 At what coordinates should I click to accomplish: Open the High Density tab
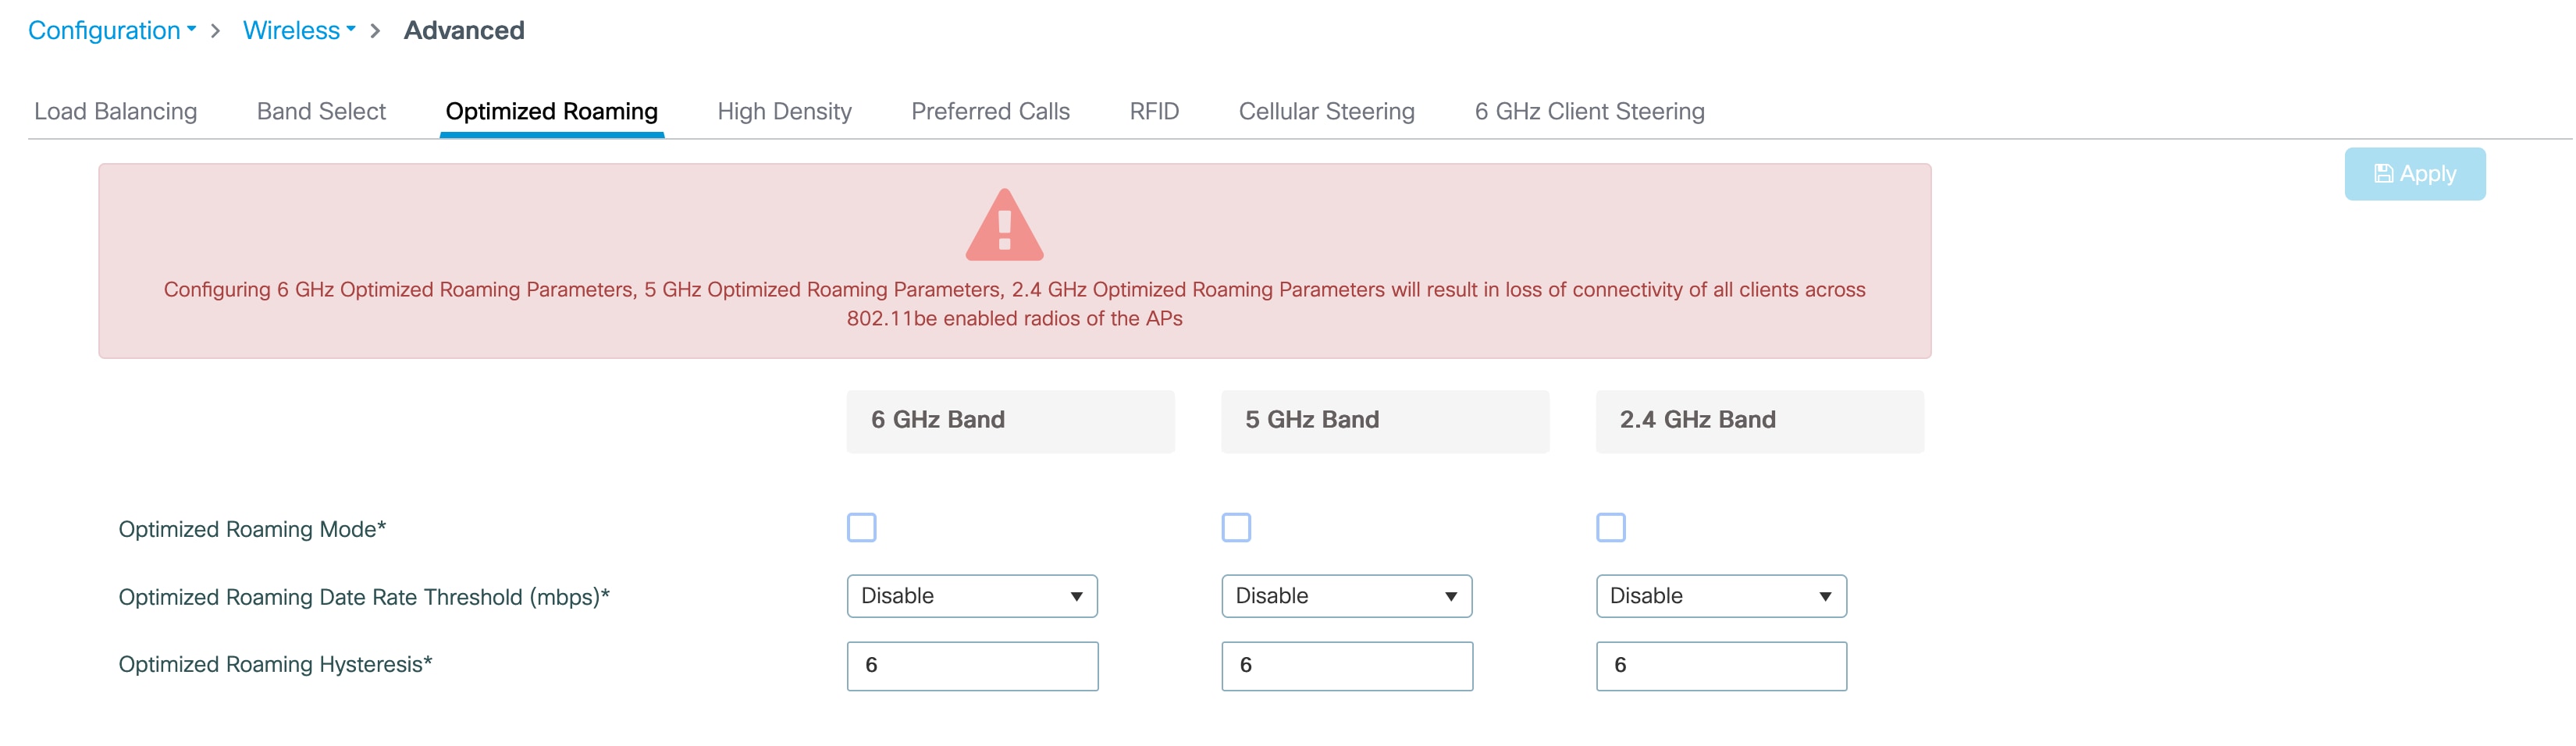click(x=784, y=111)
